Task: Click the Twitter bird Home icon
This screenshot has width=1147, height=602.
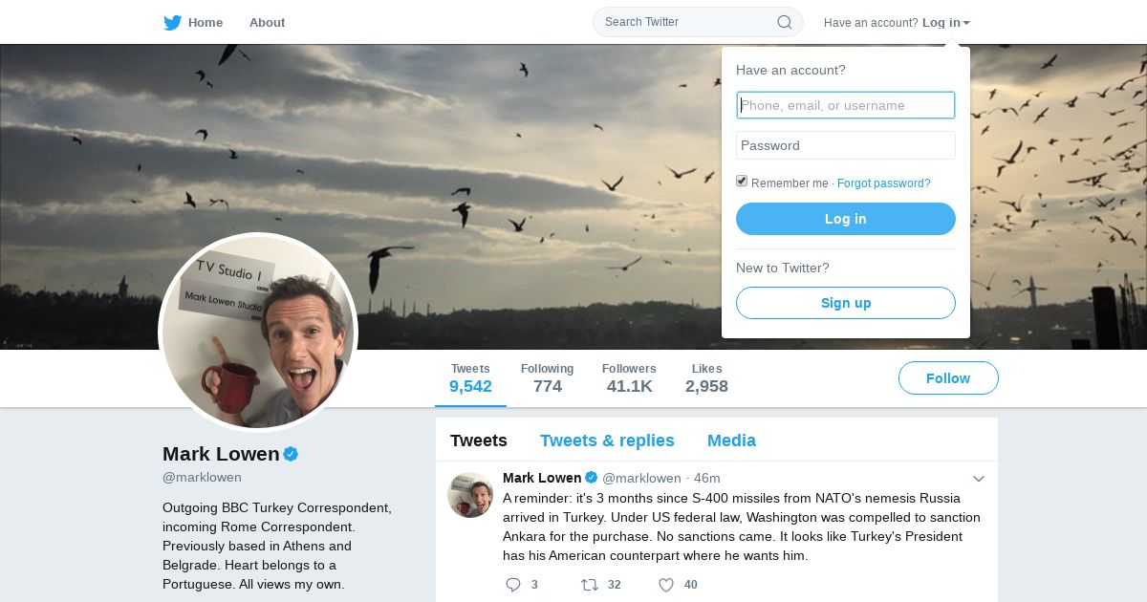Action: [173, 23]
